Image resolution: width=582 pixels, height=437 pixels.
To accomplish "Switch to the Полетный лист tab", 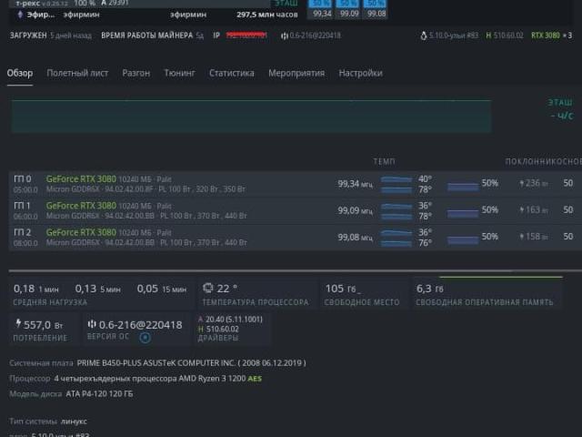I will (77, 73).
